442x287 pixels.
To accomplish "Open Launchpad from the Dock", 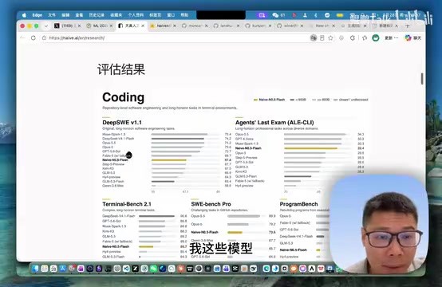I will [x=44, y=269].
